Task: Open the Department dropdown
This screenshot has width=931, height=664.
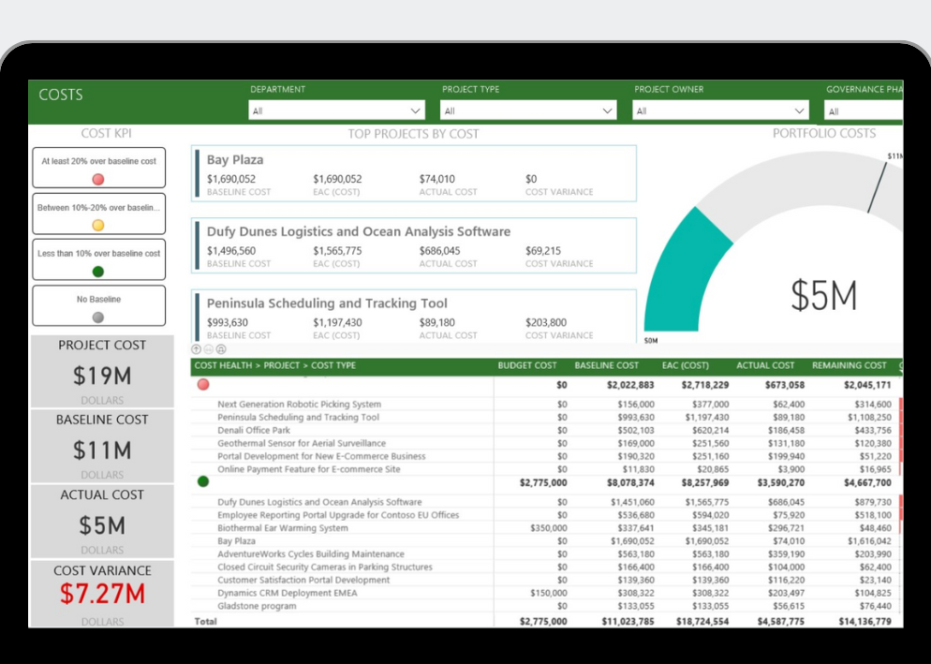Action: pos(335,111)
